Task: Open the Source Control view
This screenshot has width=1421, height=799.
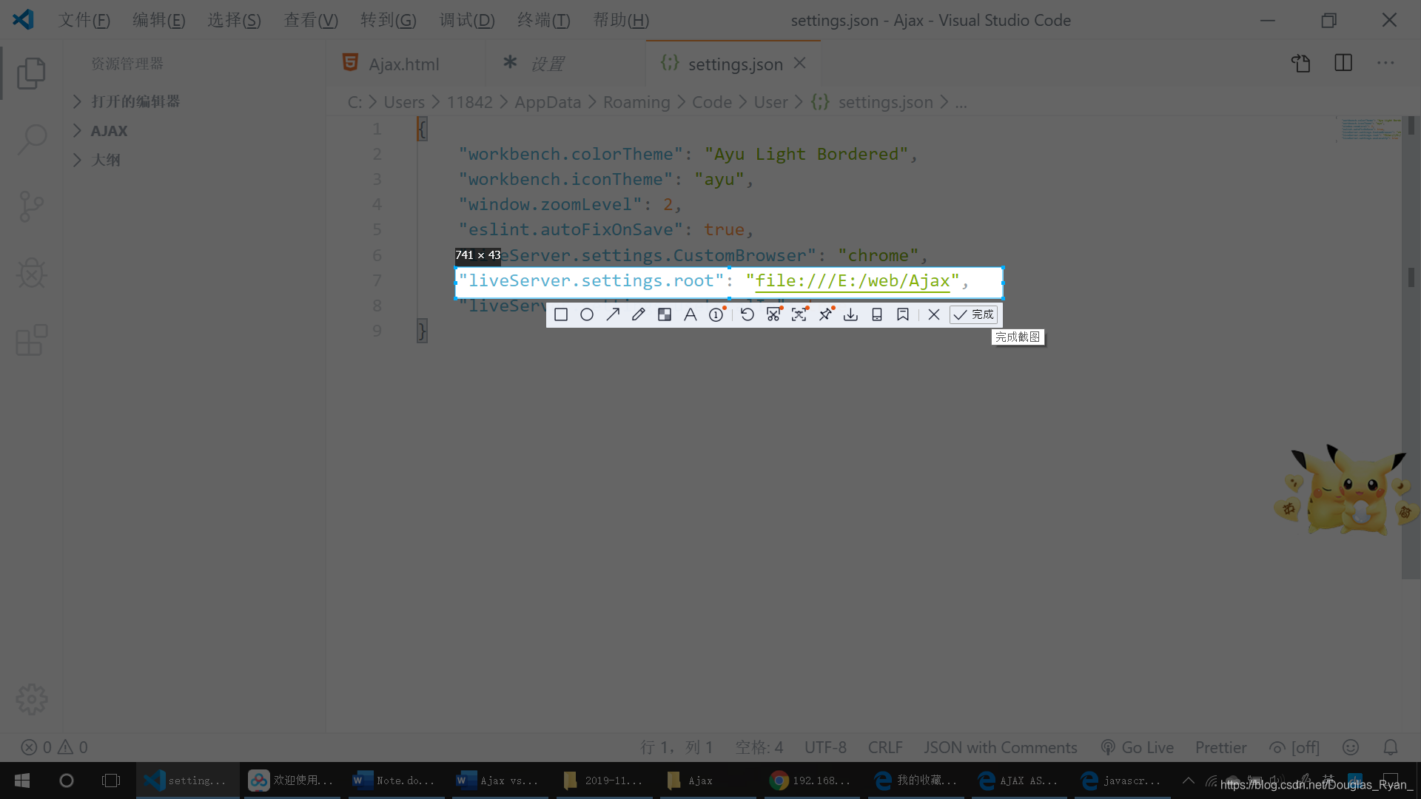Action: click(31, 206)
